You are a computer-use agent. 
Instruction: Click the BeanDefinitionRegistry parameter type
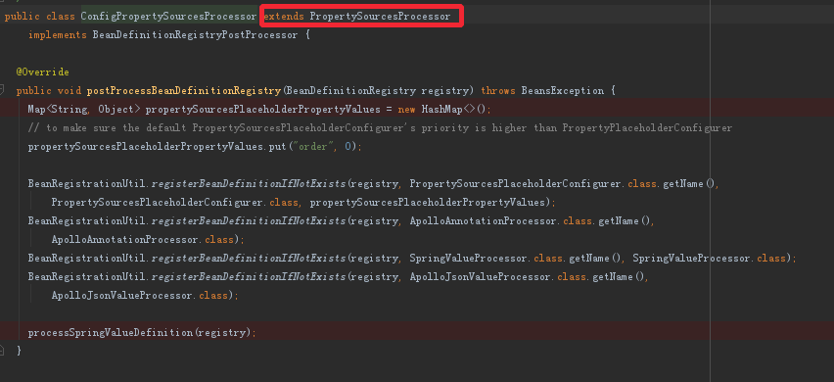[x=351, y=90]
